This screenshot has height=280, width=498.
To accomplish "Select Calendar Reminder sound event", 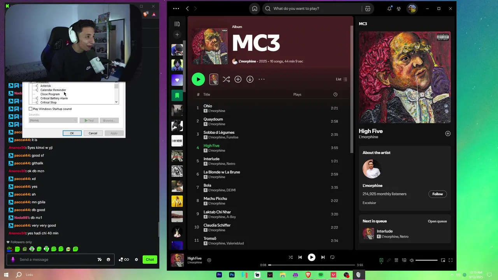I will 53,90.
